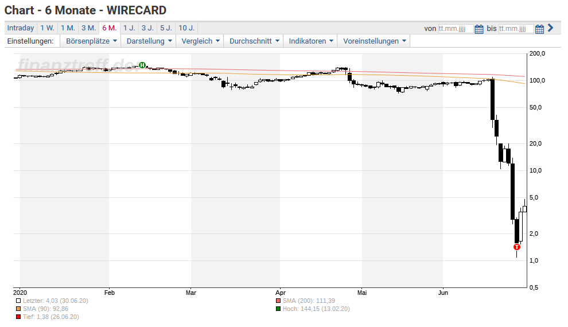This screenshot has width=568, height=327.
Task: Select the 1 J. timeframe tab
Action: (129, 28)
